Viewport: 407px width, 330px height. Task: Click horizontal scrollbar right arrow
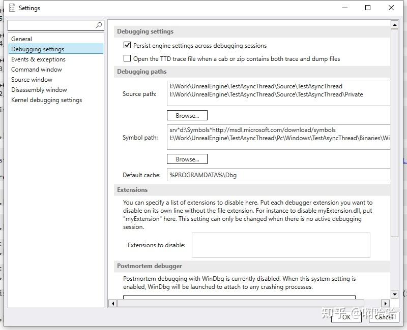pyautogui.click(x=386, y=303)
